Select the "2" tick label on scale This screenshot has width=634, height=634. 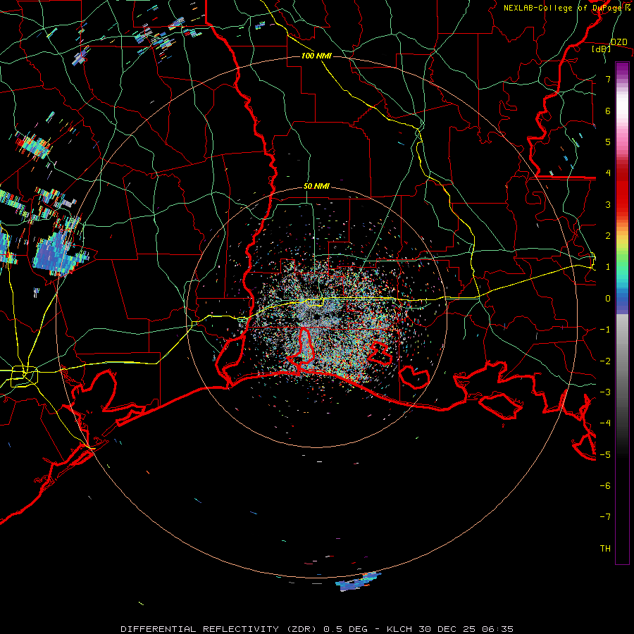[x=608, y=236]
